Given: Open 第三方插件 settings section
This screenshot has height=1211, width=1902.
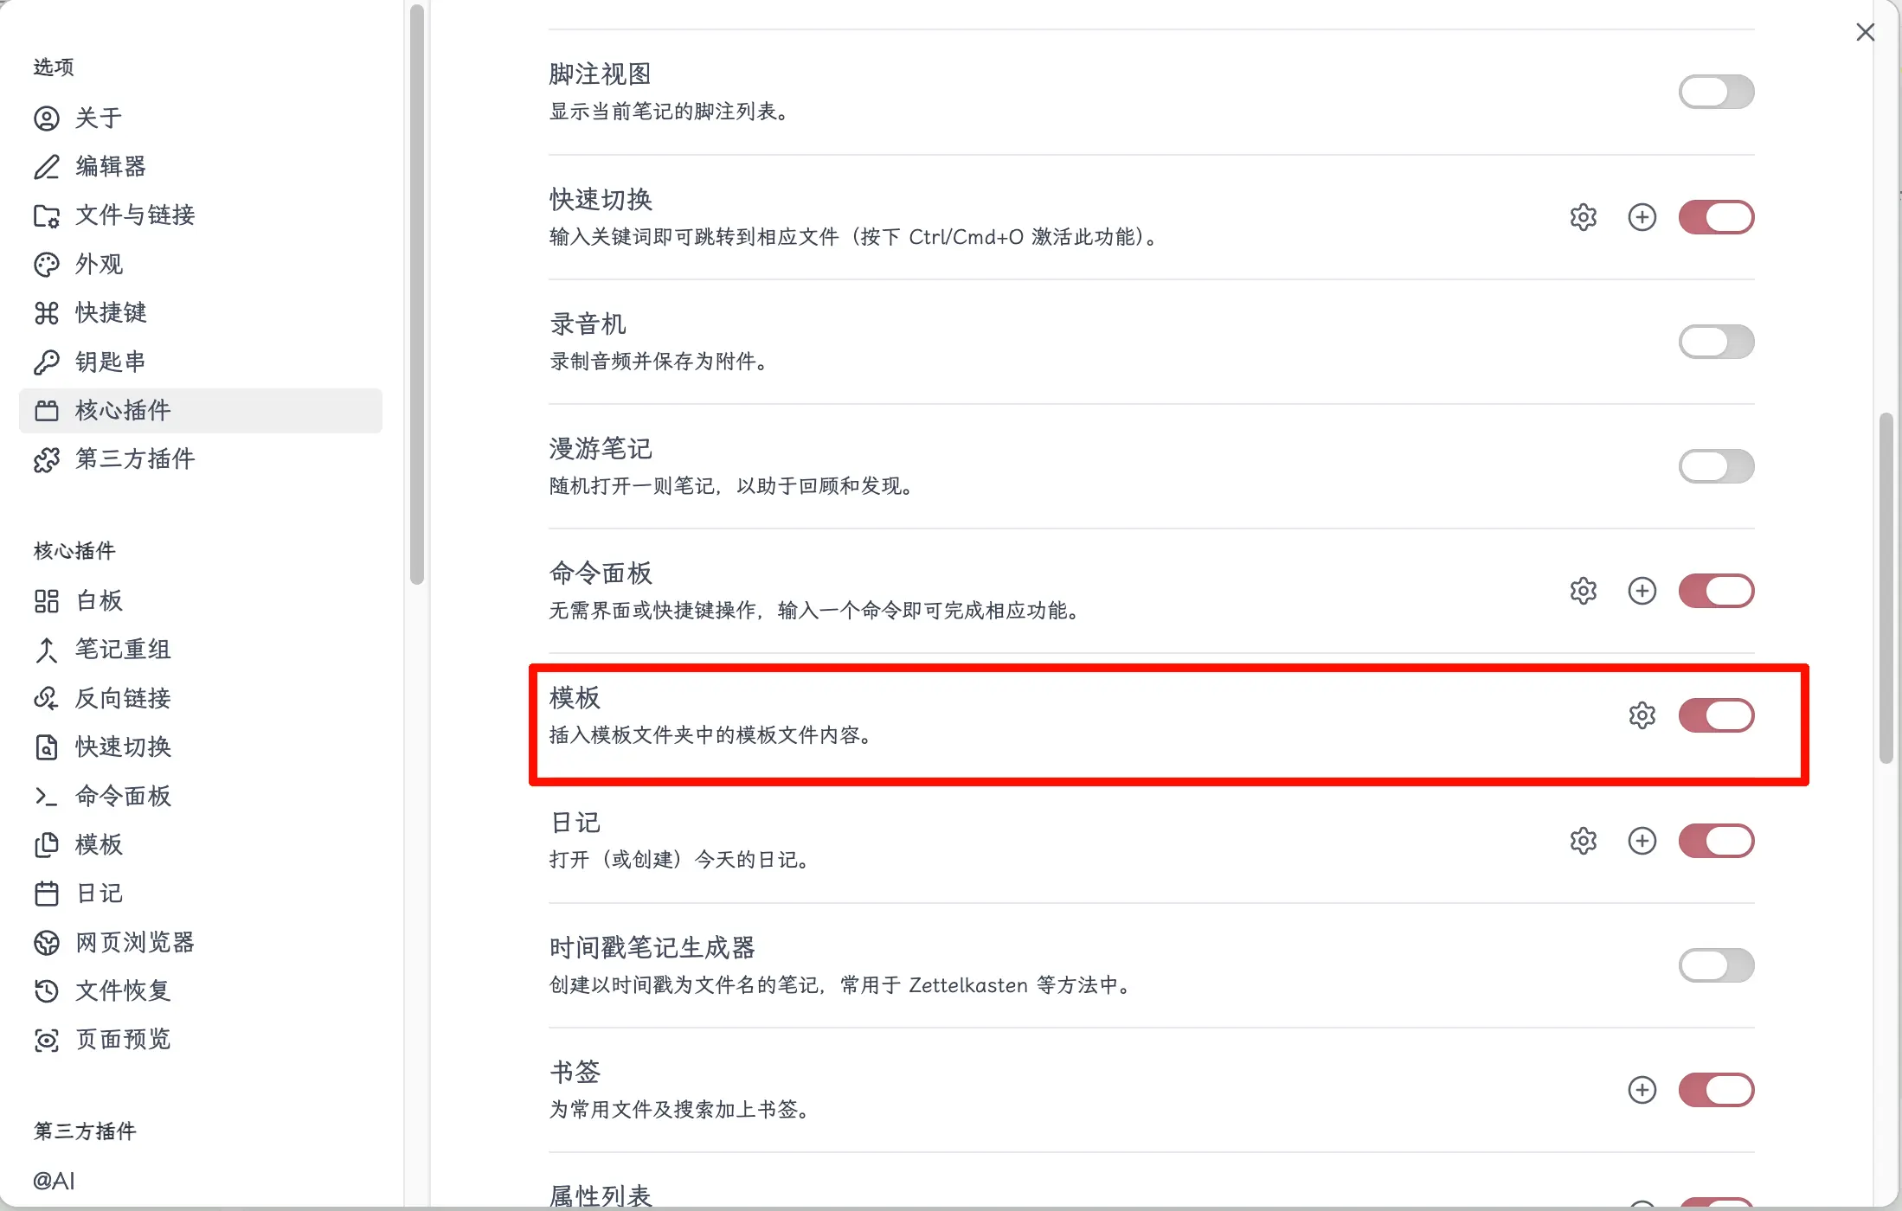Looking at the screenshot, I should [134, 458].
